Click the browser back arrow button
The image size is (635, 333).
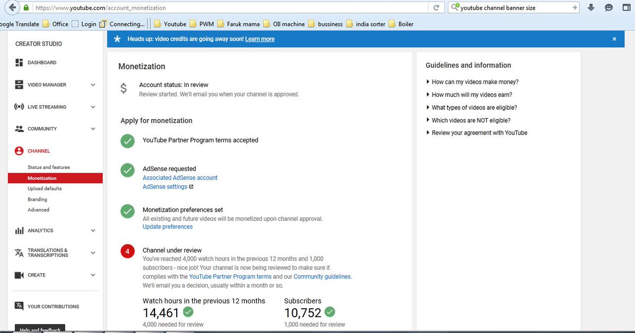coord(11,7)
